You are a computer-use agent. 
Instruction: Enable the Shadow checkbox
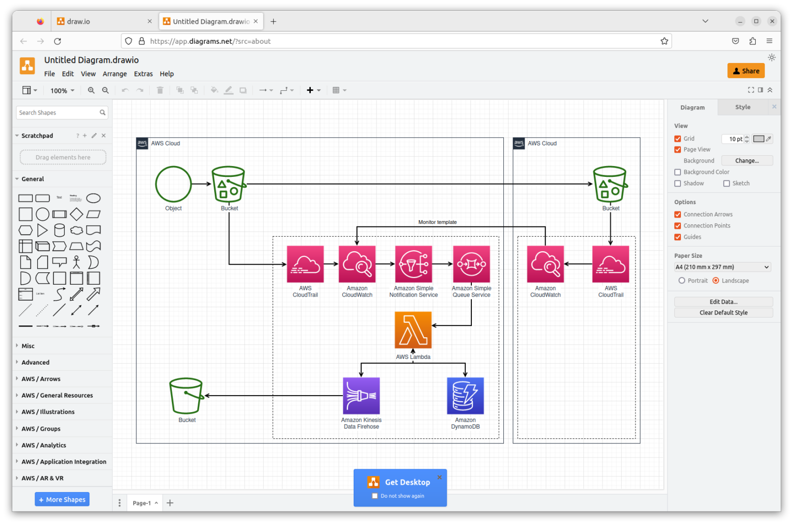tap(677, 184)
